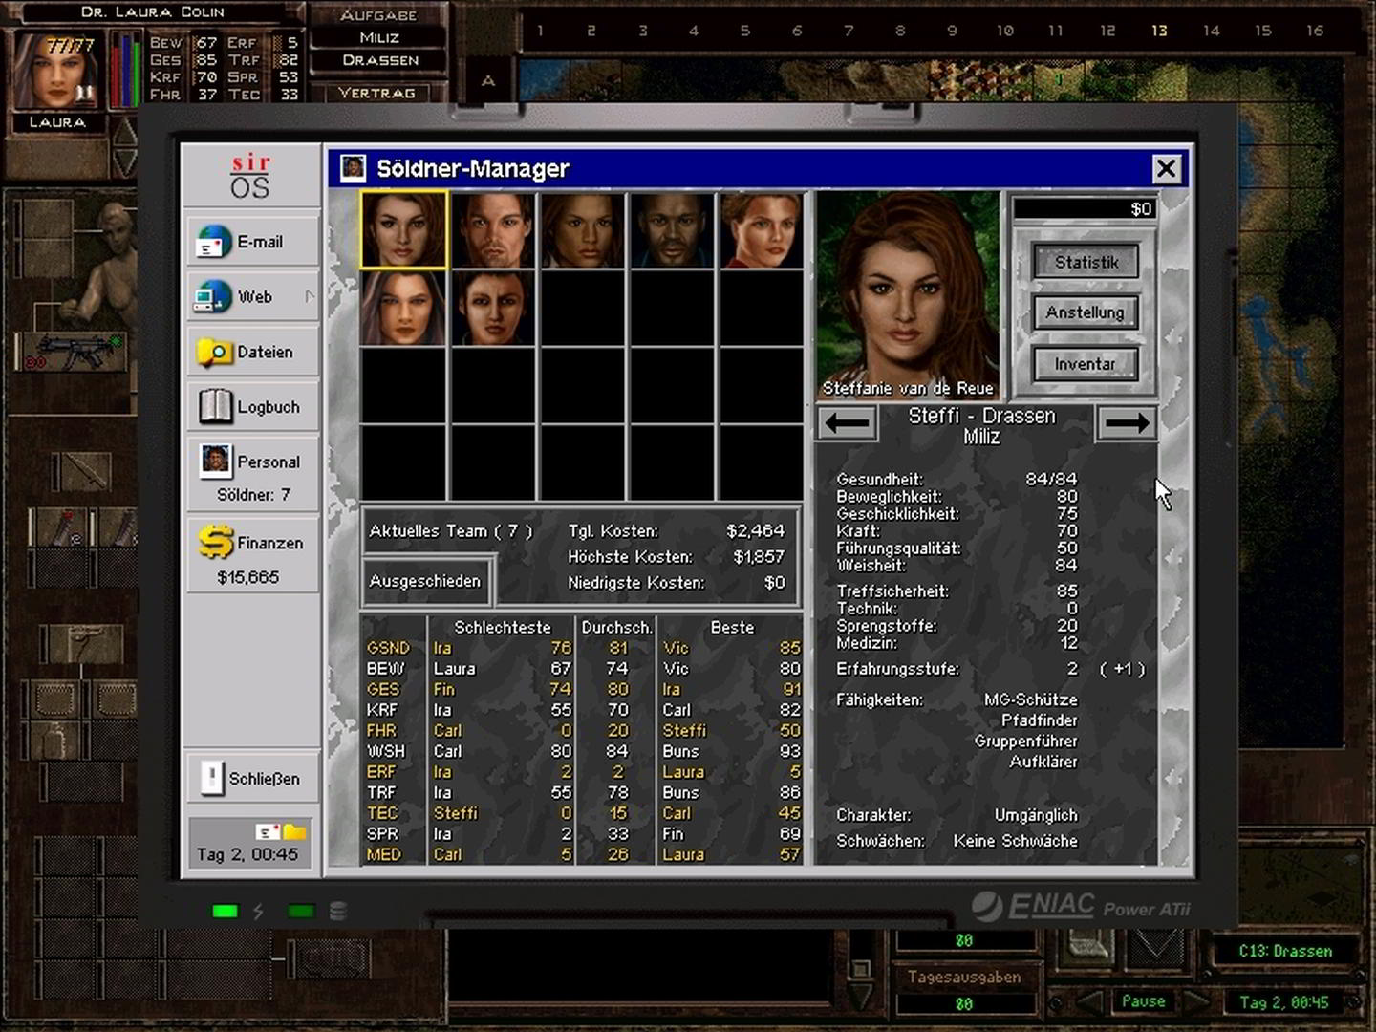This screenshot has height=1032, width=1376.
Task: Open the Logbuch book entry
Action: pyautogui.click(x=252, y=407)
